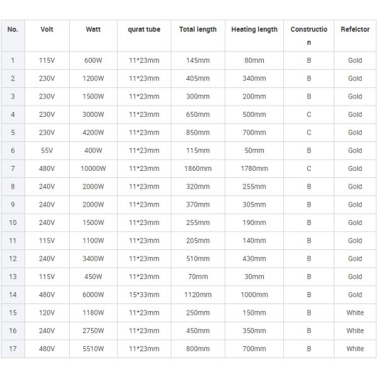Click the 55V volt cell
This screenshot has width=377, height=377.
47,151
